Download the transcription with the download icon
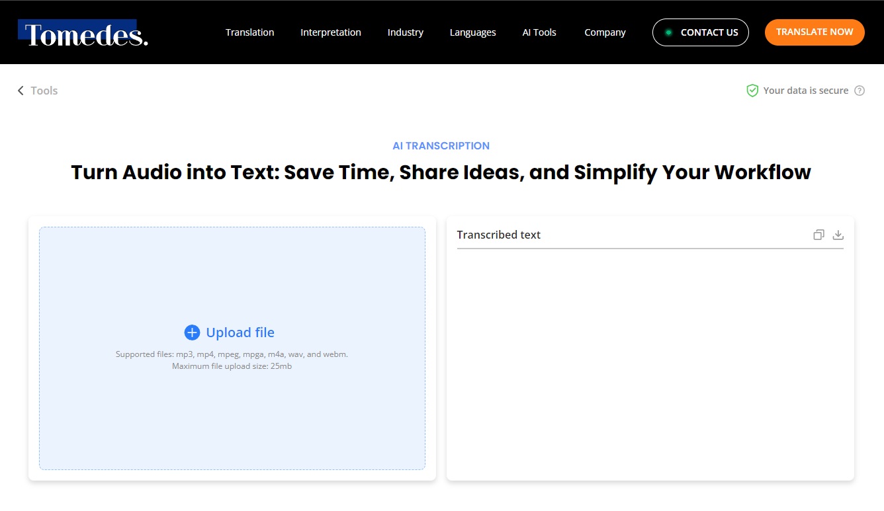 (x=838, y=235)
